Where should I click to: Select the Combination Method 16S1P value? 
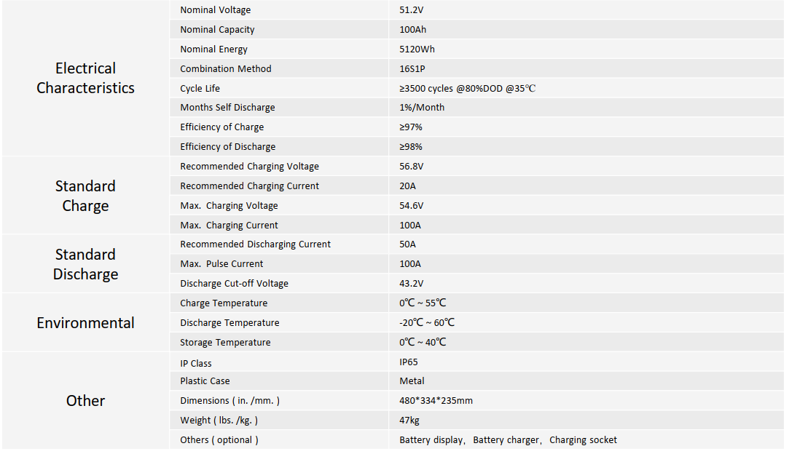coord(412,69)
